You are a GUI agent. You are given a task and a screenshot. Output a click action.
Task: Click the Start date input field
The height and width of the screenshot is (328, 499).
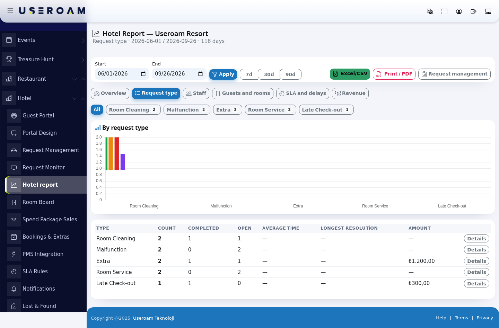[122, 74]
